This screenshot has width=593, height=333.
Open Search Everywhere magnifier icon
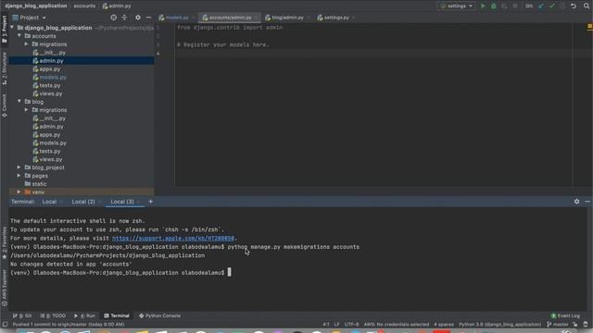click(587, 6)
